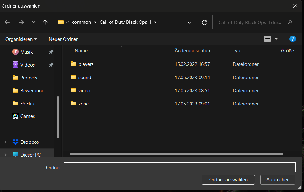304x192 pixels.
Task: Click the date 17.05.2023 08:51
Action: pos(192,90)
